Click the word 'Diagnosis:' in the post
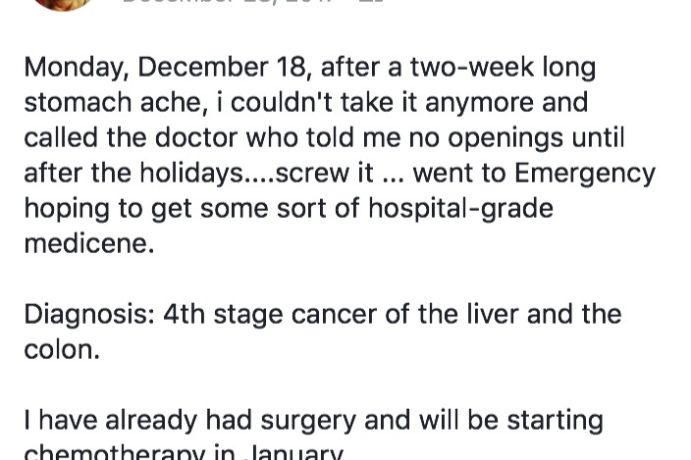The height and width of the screenshot is (460, 691). pyautogui.click(x=88, y=315)
